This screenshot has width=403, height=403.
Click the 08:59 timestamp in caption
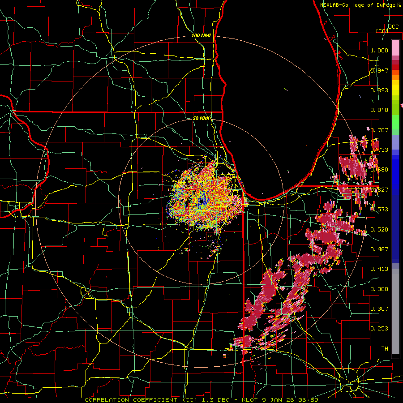click(x=308, y=400)
